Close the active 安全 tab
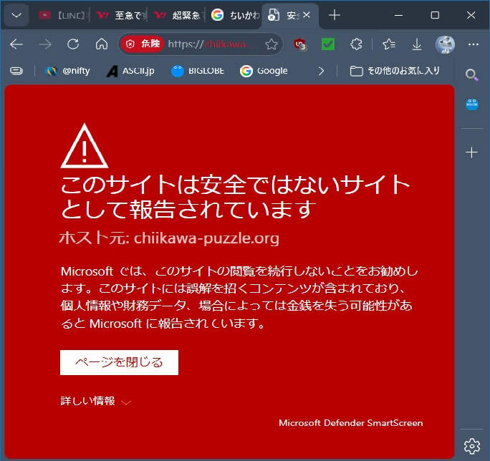The width and height of the screenshot is (490, 461). (307, 15)
